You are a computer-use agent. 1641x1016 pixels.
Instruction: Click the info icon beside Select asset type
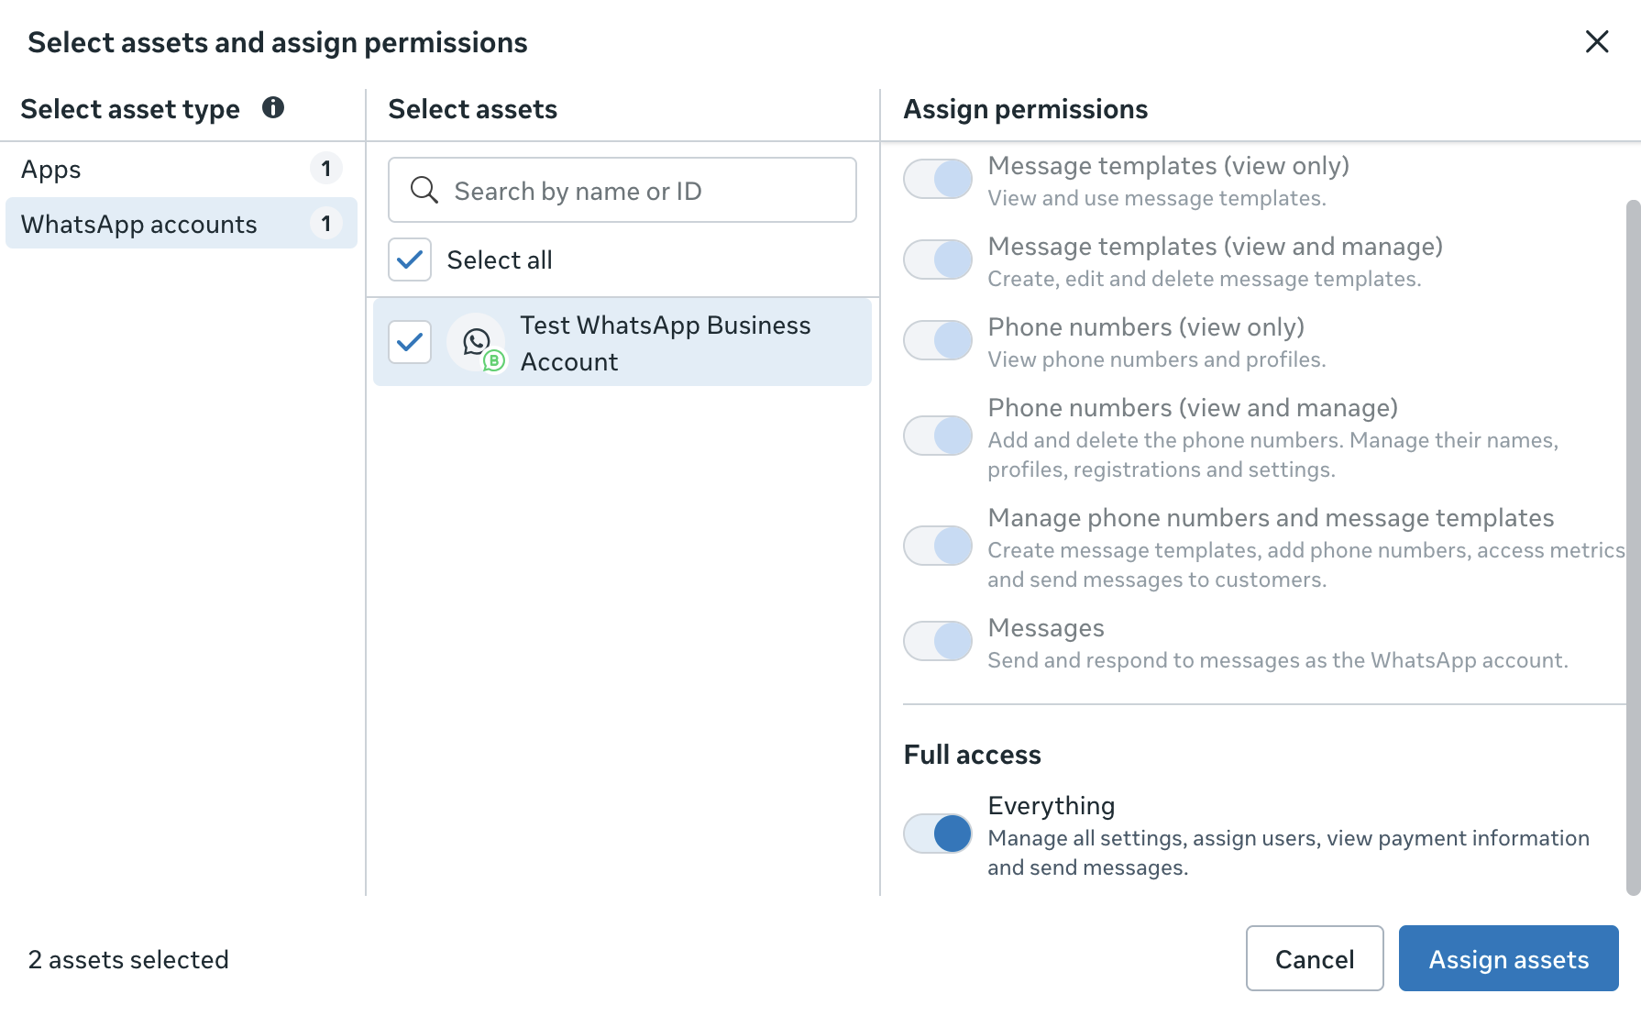[x=273, y=108]
